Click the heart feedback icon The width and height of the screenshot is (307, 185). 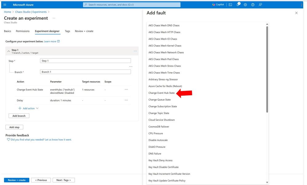click(8, 140)
